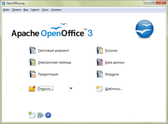Open the Шаблоны... link

113,89
